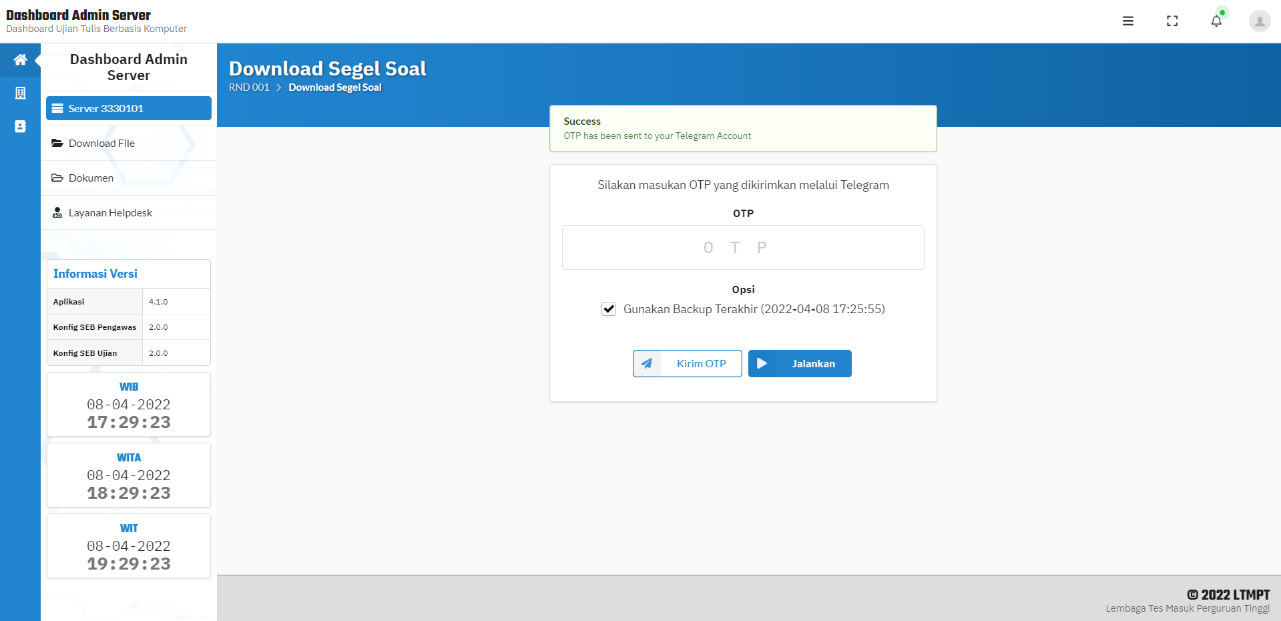The height and width of the screenshot is (621, 1281).
Task: Click the building icon in the blue sidebar
Action: click(x=20, y=93)
